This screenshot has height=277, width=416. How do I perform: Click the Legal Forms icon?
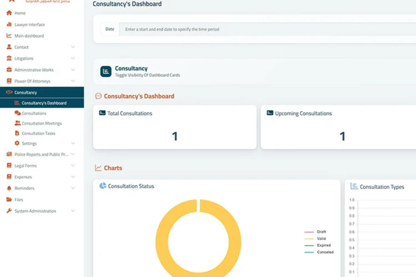click(9, 166)
